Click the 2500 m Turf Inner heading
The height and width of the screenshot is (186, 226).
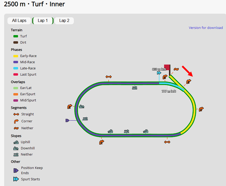click(x=34, y=4)
